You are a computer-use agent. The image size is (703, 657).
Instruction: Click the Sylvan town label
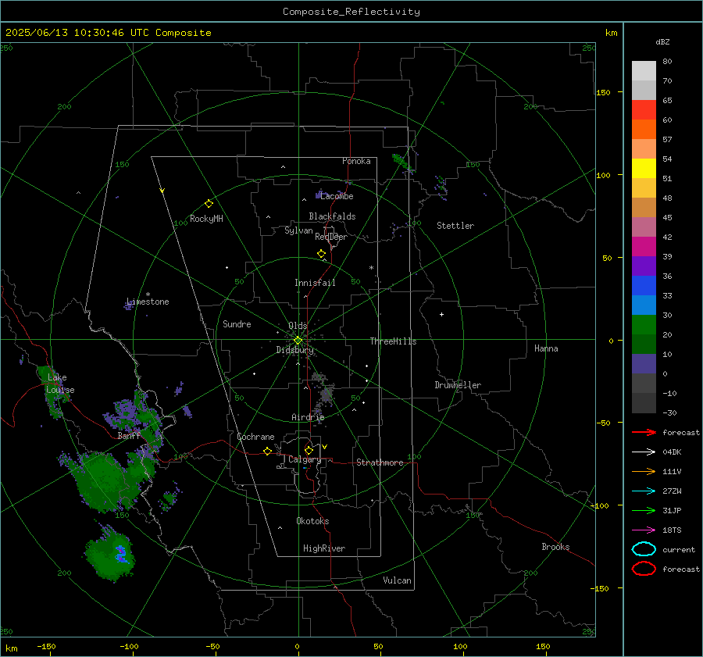coord(298,230)
